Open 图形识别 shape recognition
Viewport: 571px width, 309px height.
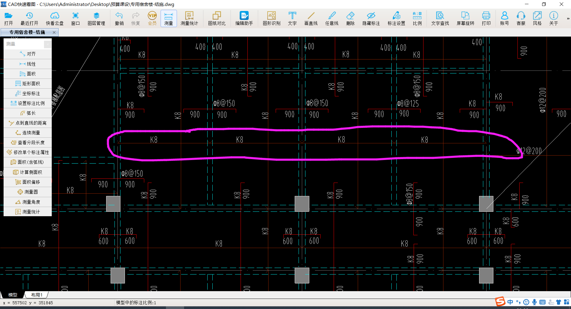click(272, 18)
